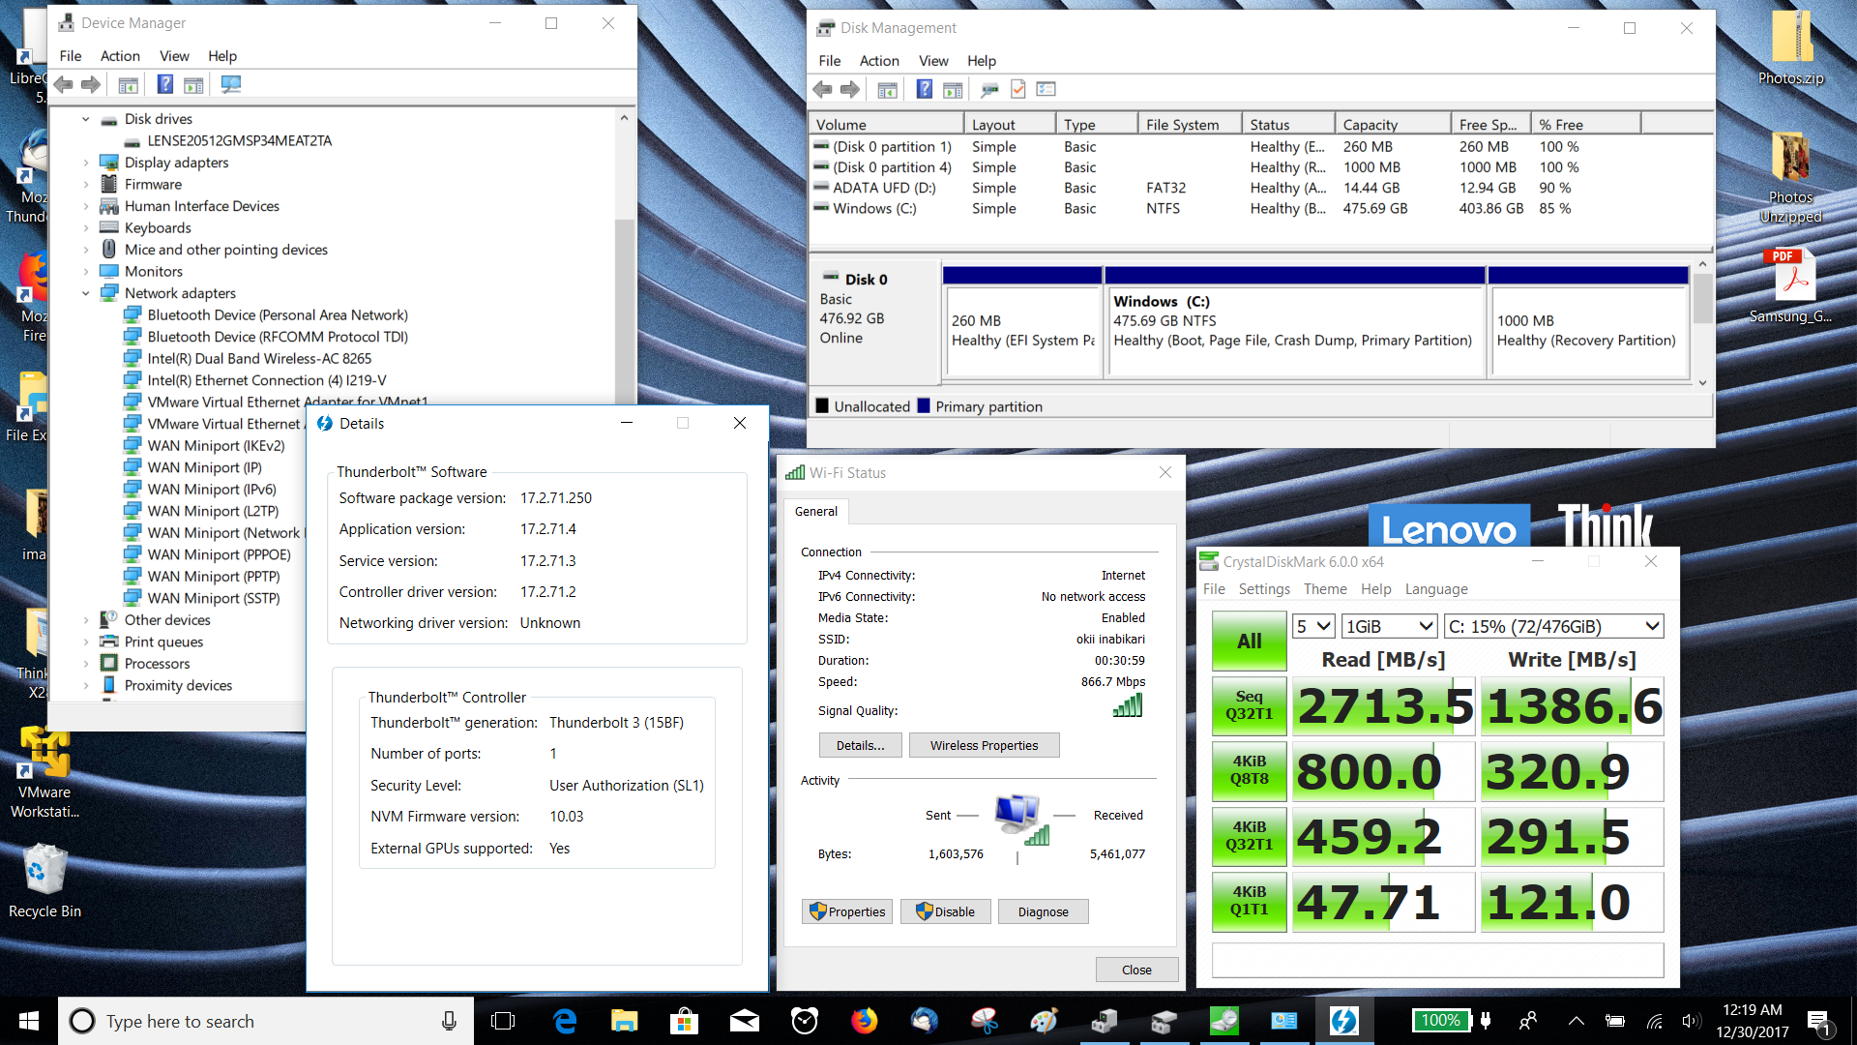Open test count dropdown showing 5 in CrystalDiskMark
The width and height of the screenshot is (1857, 1045).
pos(1314,626)
